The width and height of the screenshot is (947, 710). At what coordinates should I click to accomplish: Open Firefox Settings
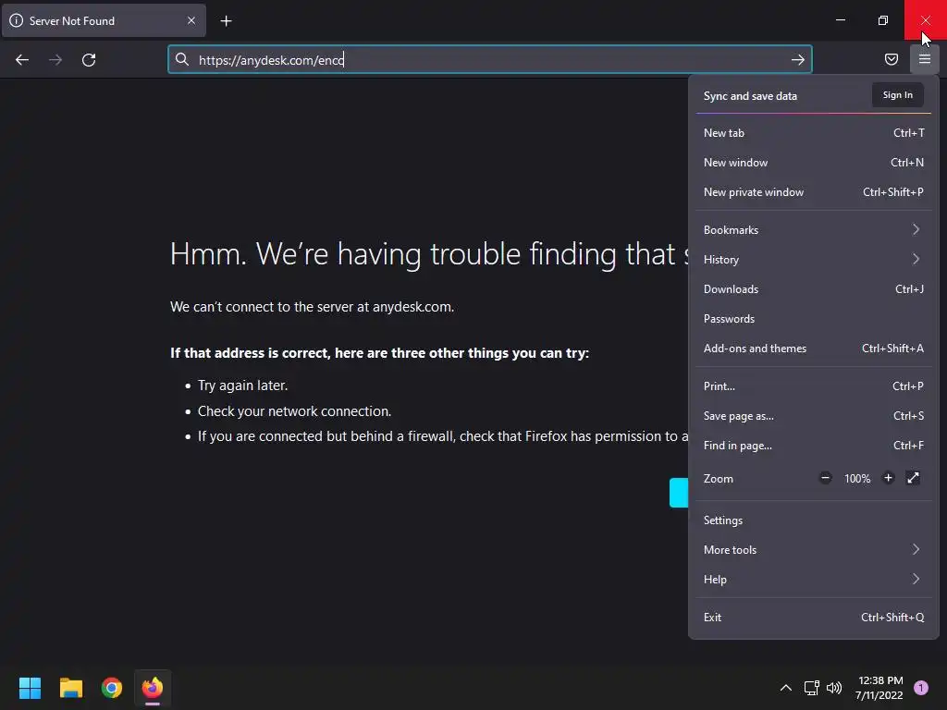(814, 520)
